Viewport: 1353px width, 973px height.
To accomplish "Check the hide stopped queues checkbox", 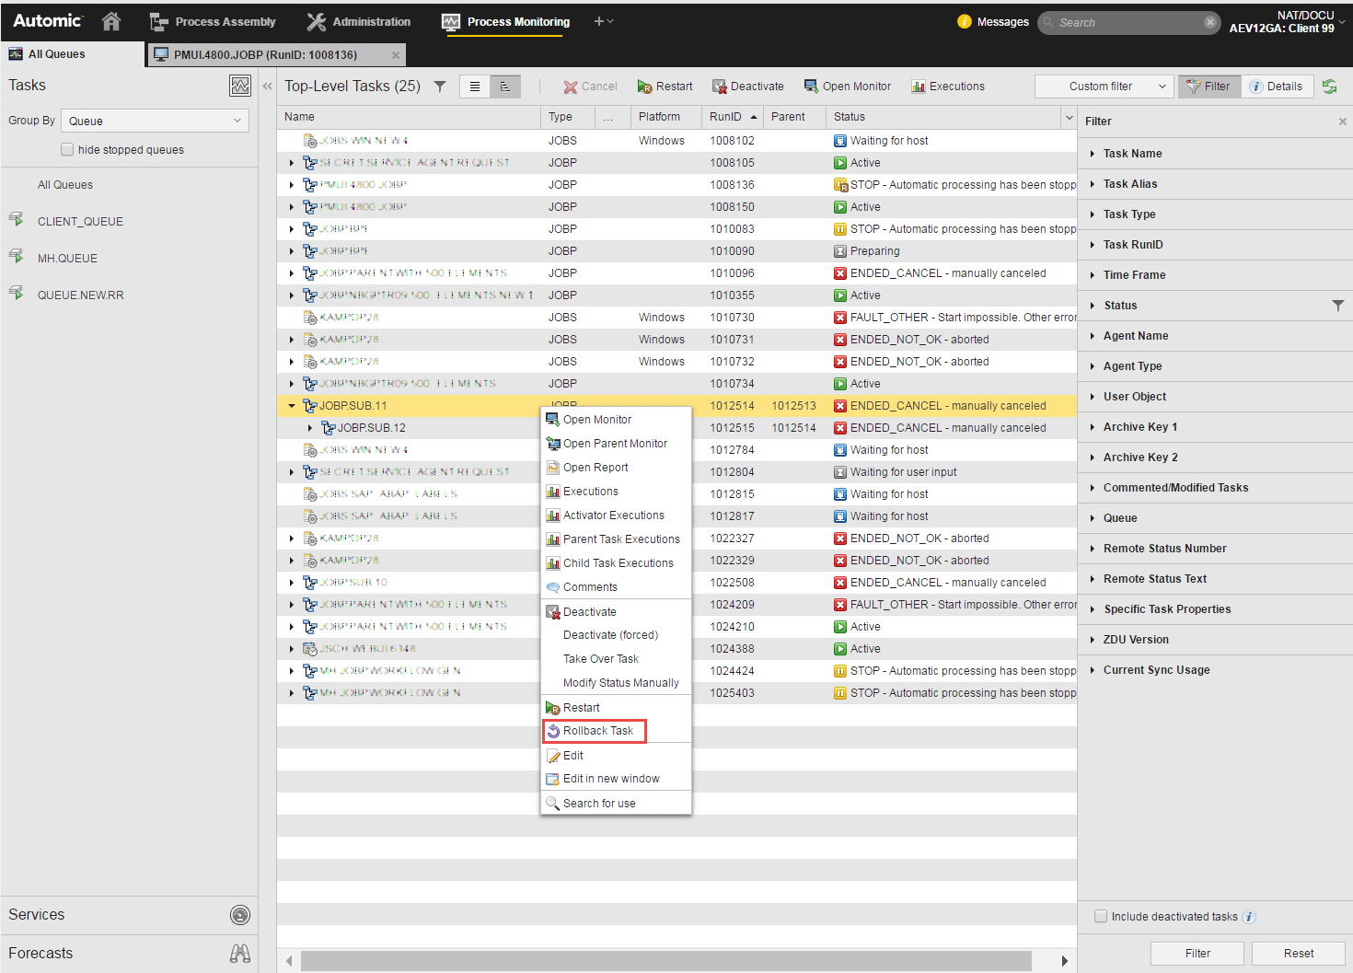I will coord(67,149).
